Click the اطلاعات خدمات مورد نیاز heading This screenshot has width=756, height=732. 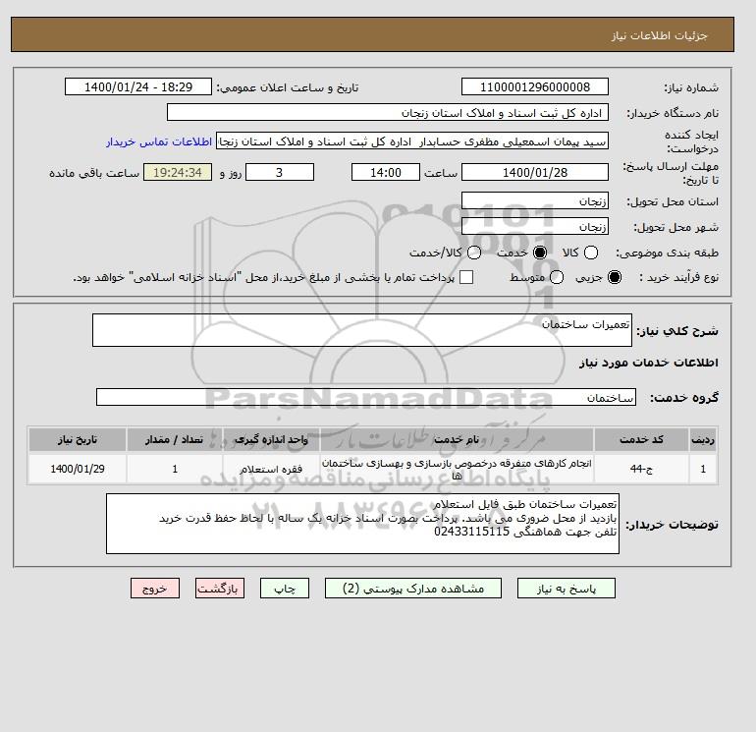pyautogui.click(x=648, y=363)
